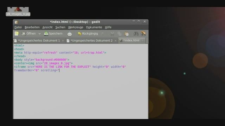225x126 pixels.
Task: Click the "<html>" line in editor
Action: tap(19, 45)
